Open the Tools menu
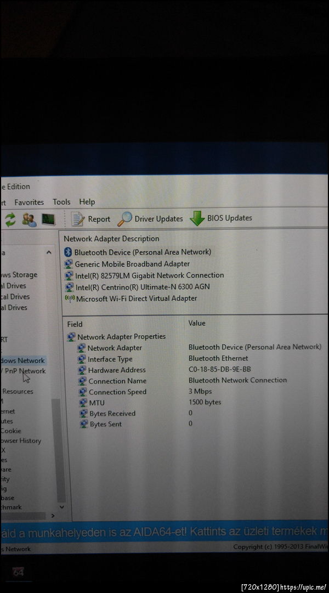This screenshot has width=329, height=593. [61, 202]
